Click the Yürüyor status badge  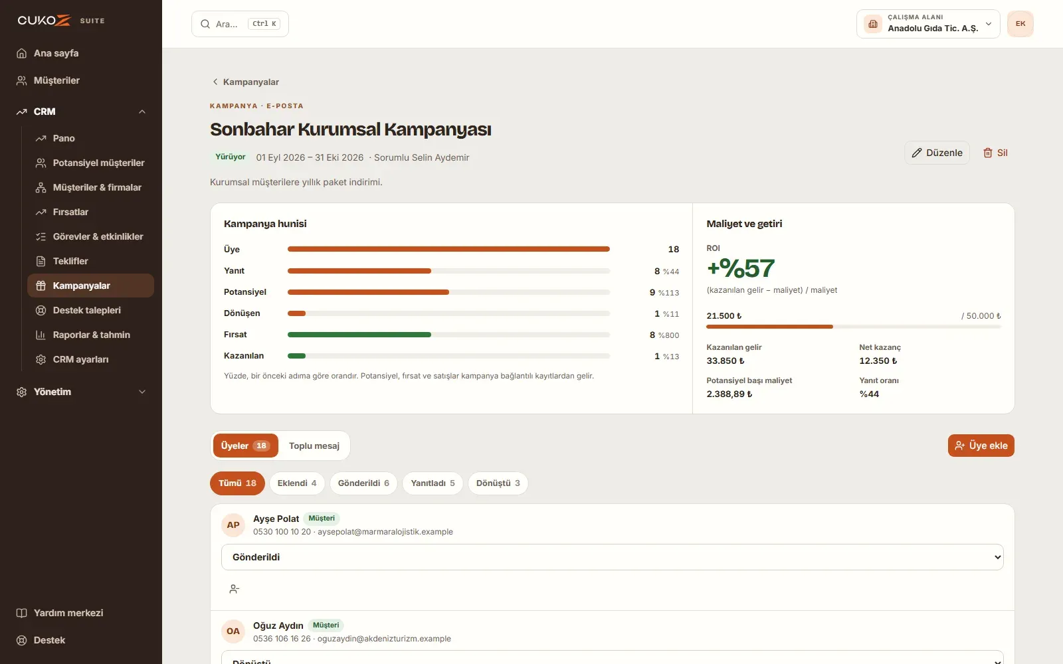[231, 157]
